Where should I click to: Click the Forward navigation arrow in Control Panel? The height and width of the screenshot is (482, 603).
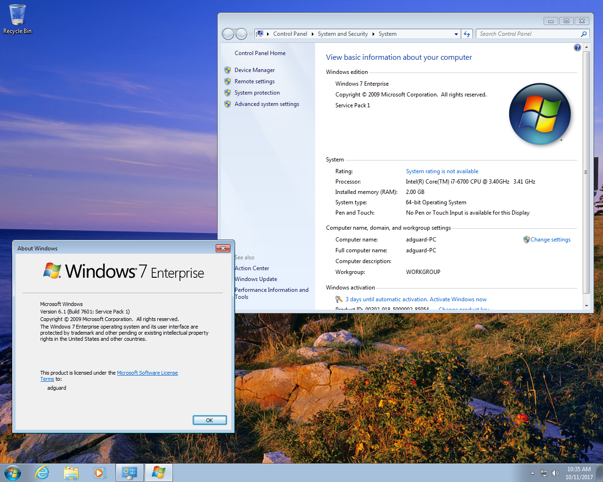click(241, 34)
